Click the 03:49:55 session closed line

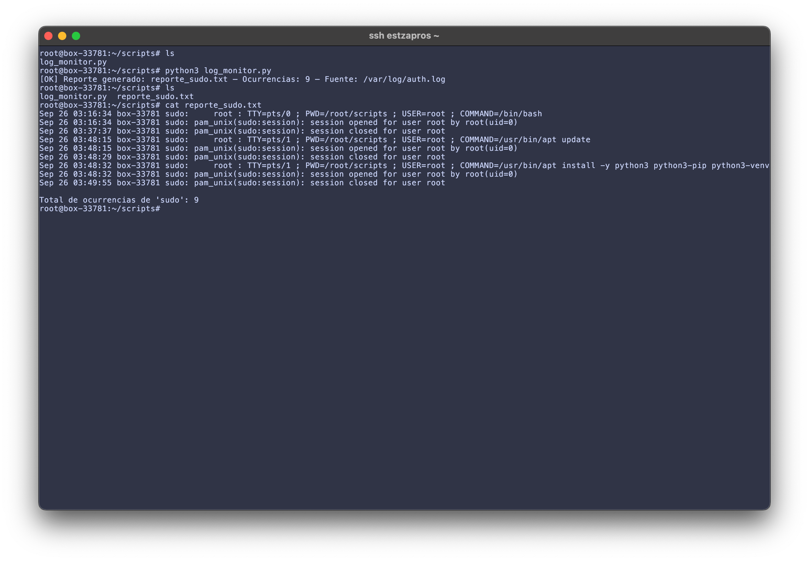(x=242, y=183)
